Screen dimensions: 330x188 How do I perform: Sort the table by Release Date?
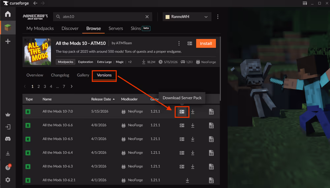tap(103, 99)
